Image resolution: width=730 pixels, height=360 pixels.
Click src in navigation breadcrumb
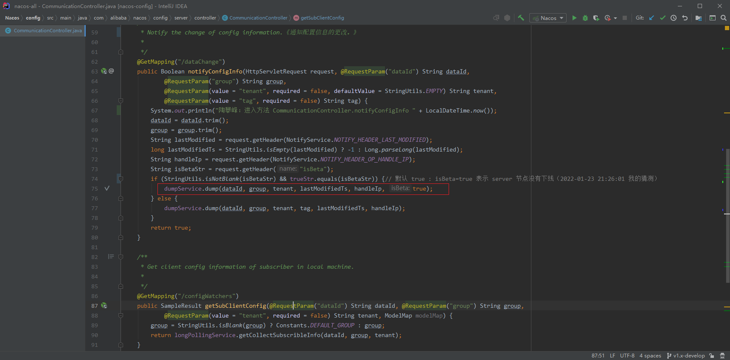click(x=50, y=18)
